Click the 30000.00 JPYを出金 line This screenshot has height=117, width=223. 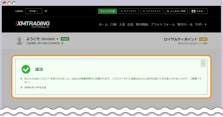pyautogui.click(x=35, y=87)
